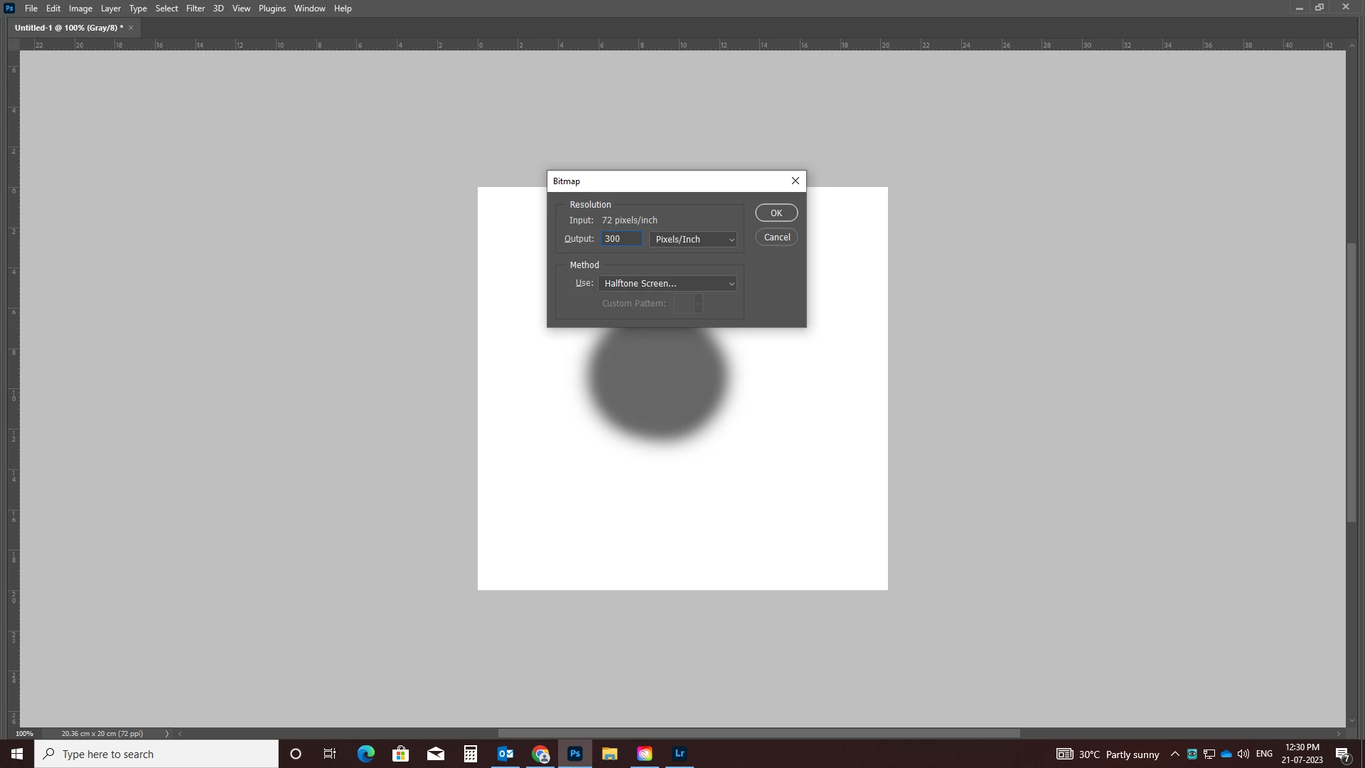The height and width of the screenshot is (768, 1365).
Task: Confirm Bitmap dialog with OK
Action: point(776,213)
